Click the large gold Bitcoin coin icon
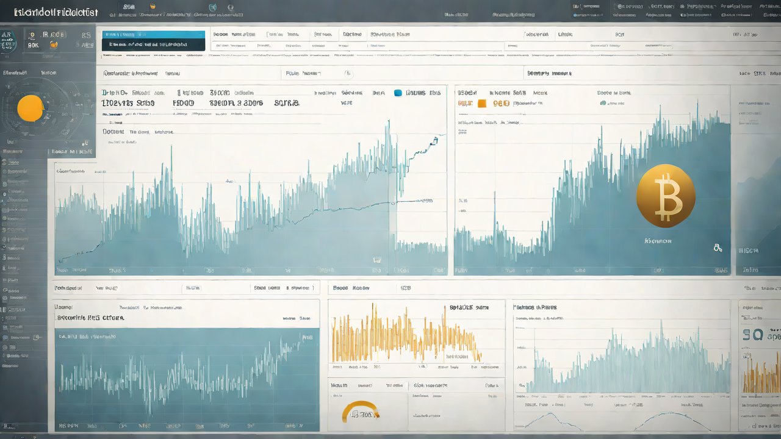Viewport: 781px width, 439px height. point(665,196)
